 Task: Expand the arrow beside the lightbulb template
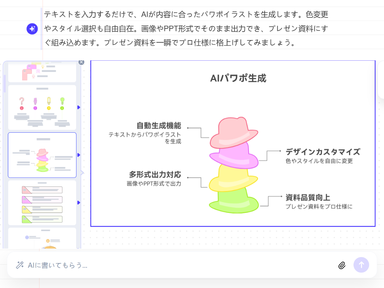(79, 107)
